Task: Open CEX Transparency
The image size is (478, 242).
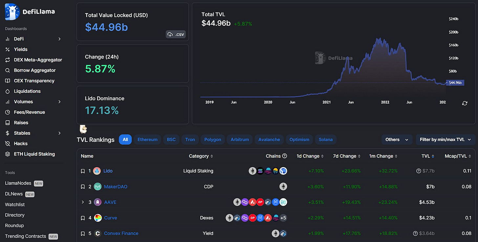Action: point(34,81)
